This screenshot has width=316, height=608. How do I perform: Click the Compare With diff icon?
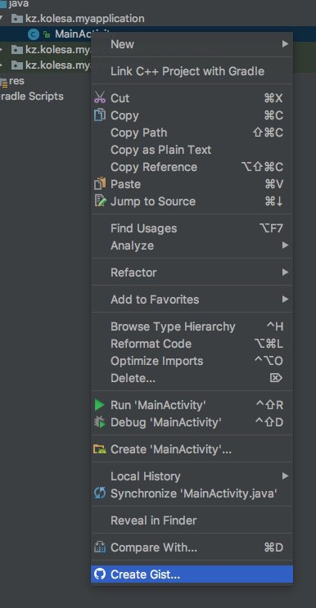pos(100,547)
